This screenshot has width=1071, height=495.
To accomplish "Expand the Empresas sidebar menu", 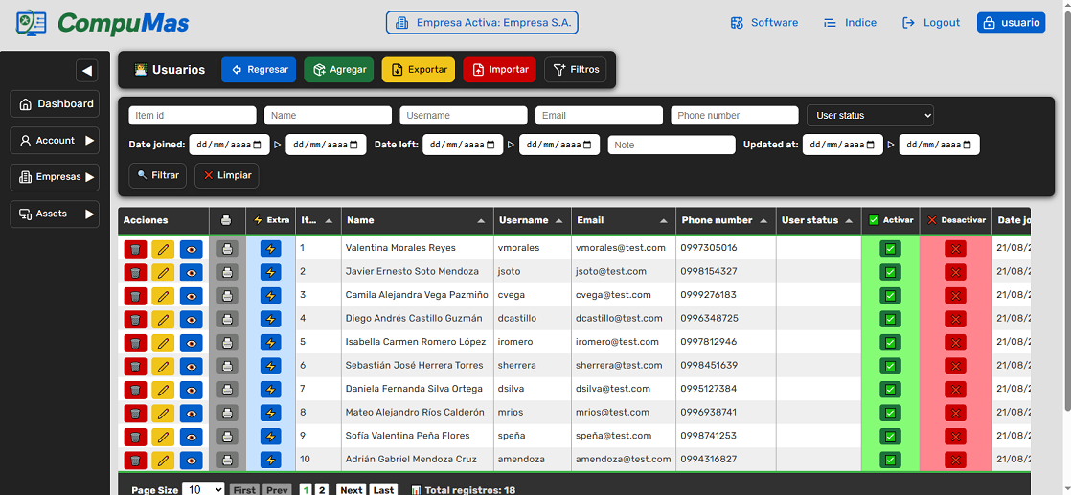I will click(55, 177).
